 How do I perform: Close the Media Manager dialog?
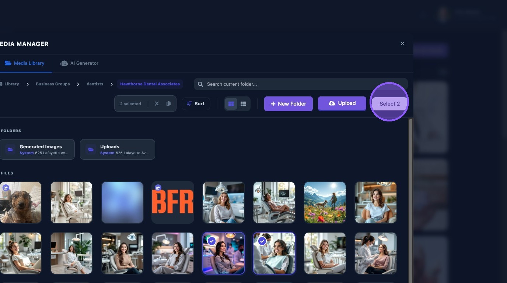(x=402, y=43)
